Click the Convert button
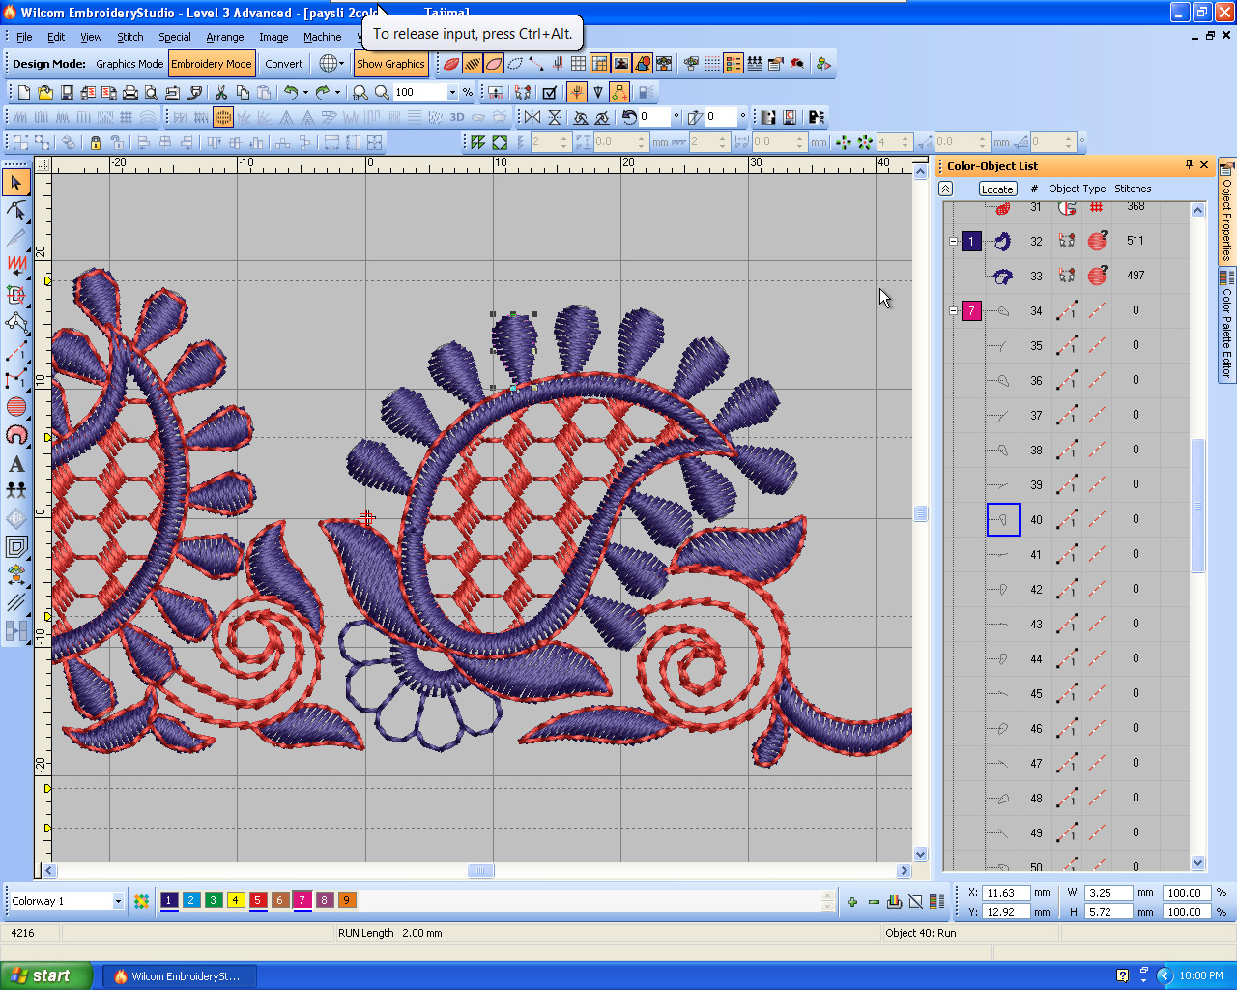 pyautogui.click(x=284, y=64)
